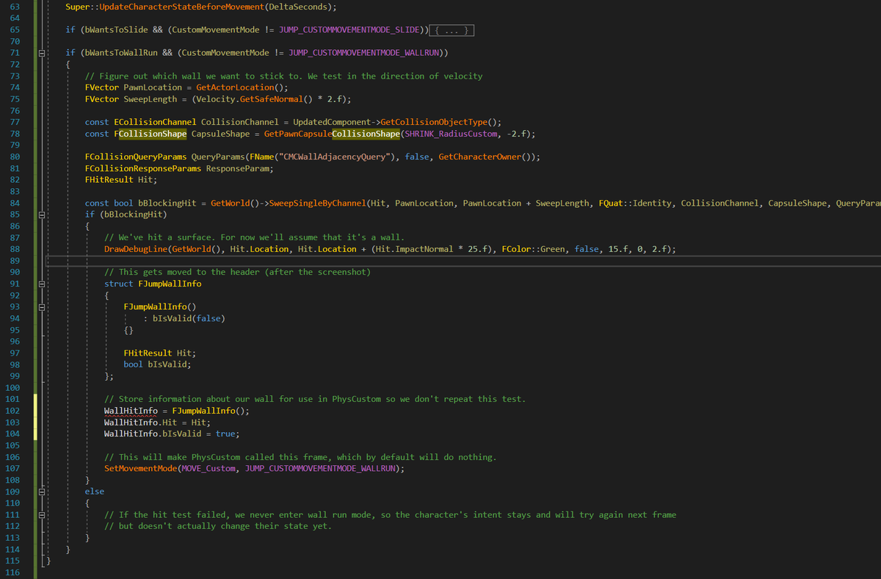
Task: Click WallHitInfo.Hit on line 103
Action: [x=140, y=422]
